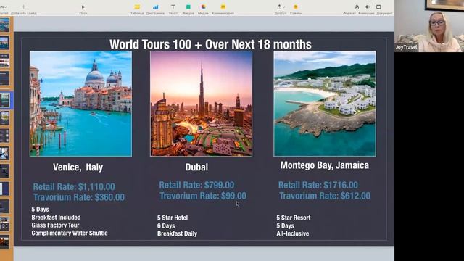
Task: Click 'Travorium Rate: $99.00' text
Action: [203, 196]
